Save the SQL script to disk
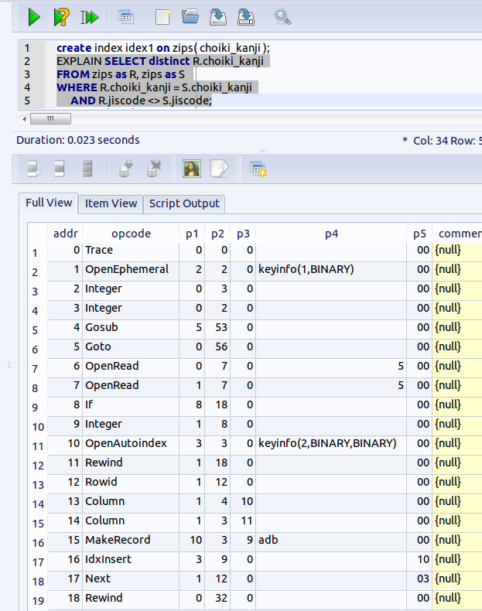 point(218,18)
